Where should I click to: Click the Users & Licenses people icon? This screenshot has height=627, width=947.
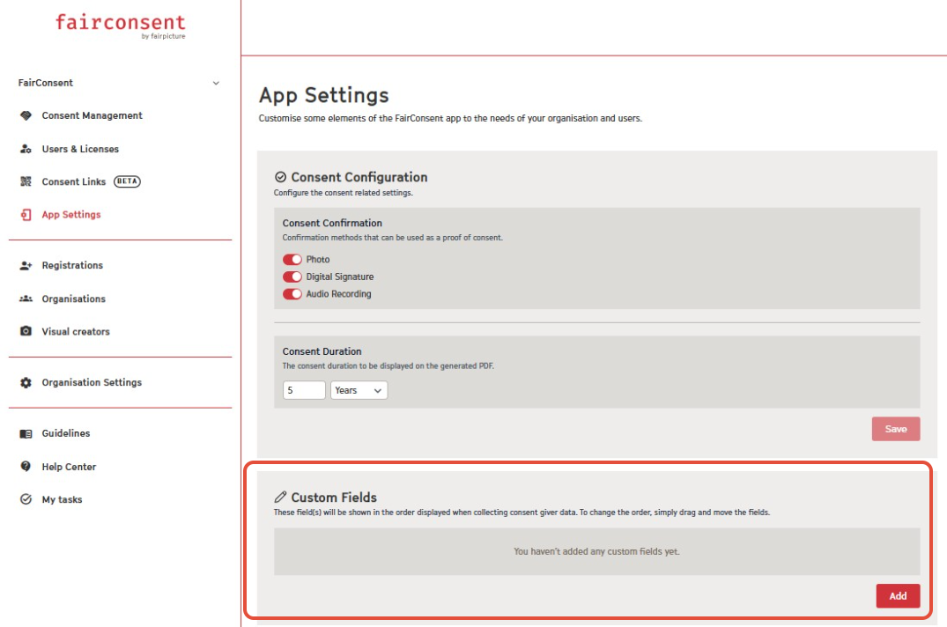tap(26, 149)
